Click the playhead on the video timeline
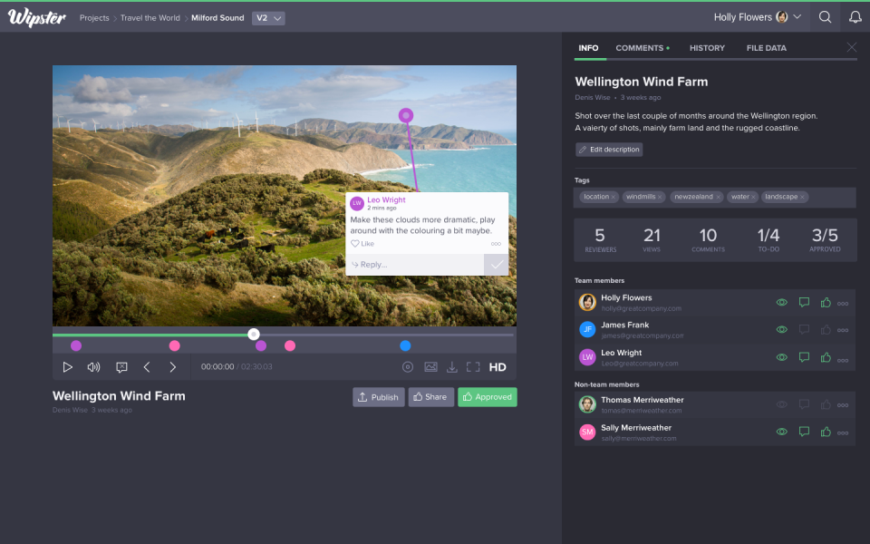 tap(253, 334)
